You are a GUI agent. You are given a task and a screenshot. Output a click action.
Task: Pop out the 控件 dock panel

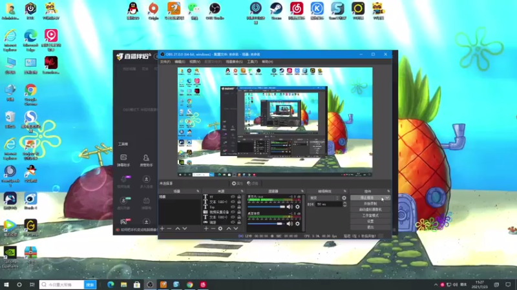(388, 191)
